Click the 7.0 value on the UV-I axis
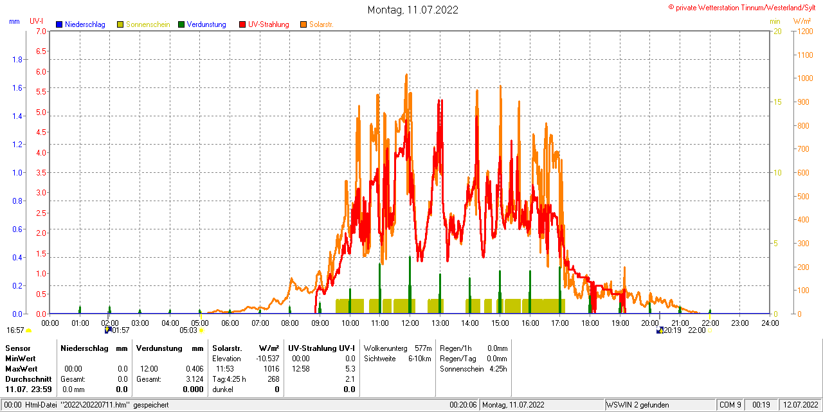Viewport: 823px width, 412px height. pos(41,31)
